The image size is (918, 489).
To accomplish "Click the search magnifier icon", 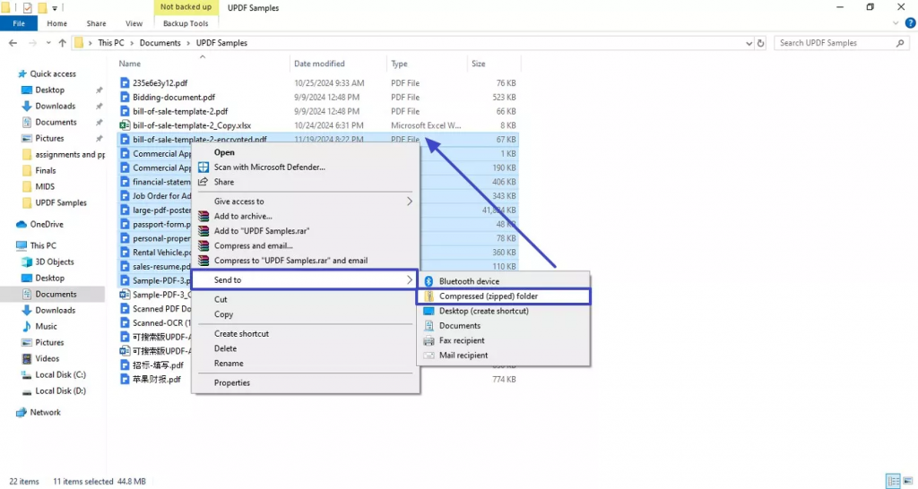I will click(x=900, y=43).
